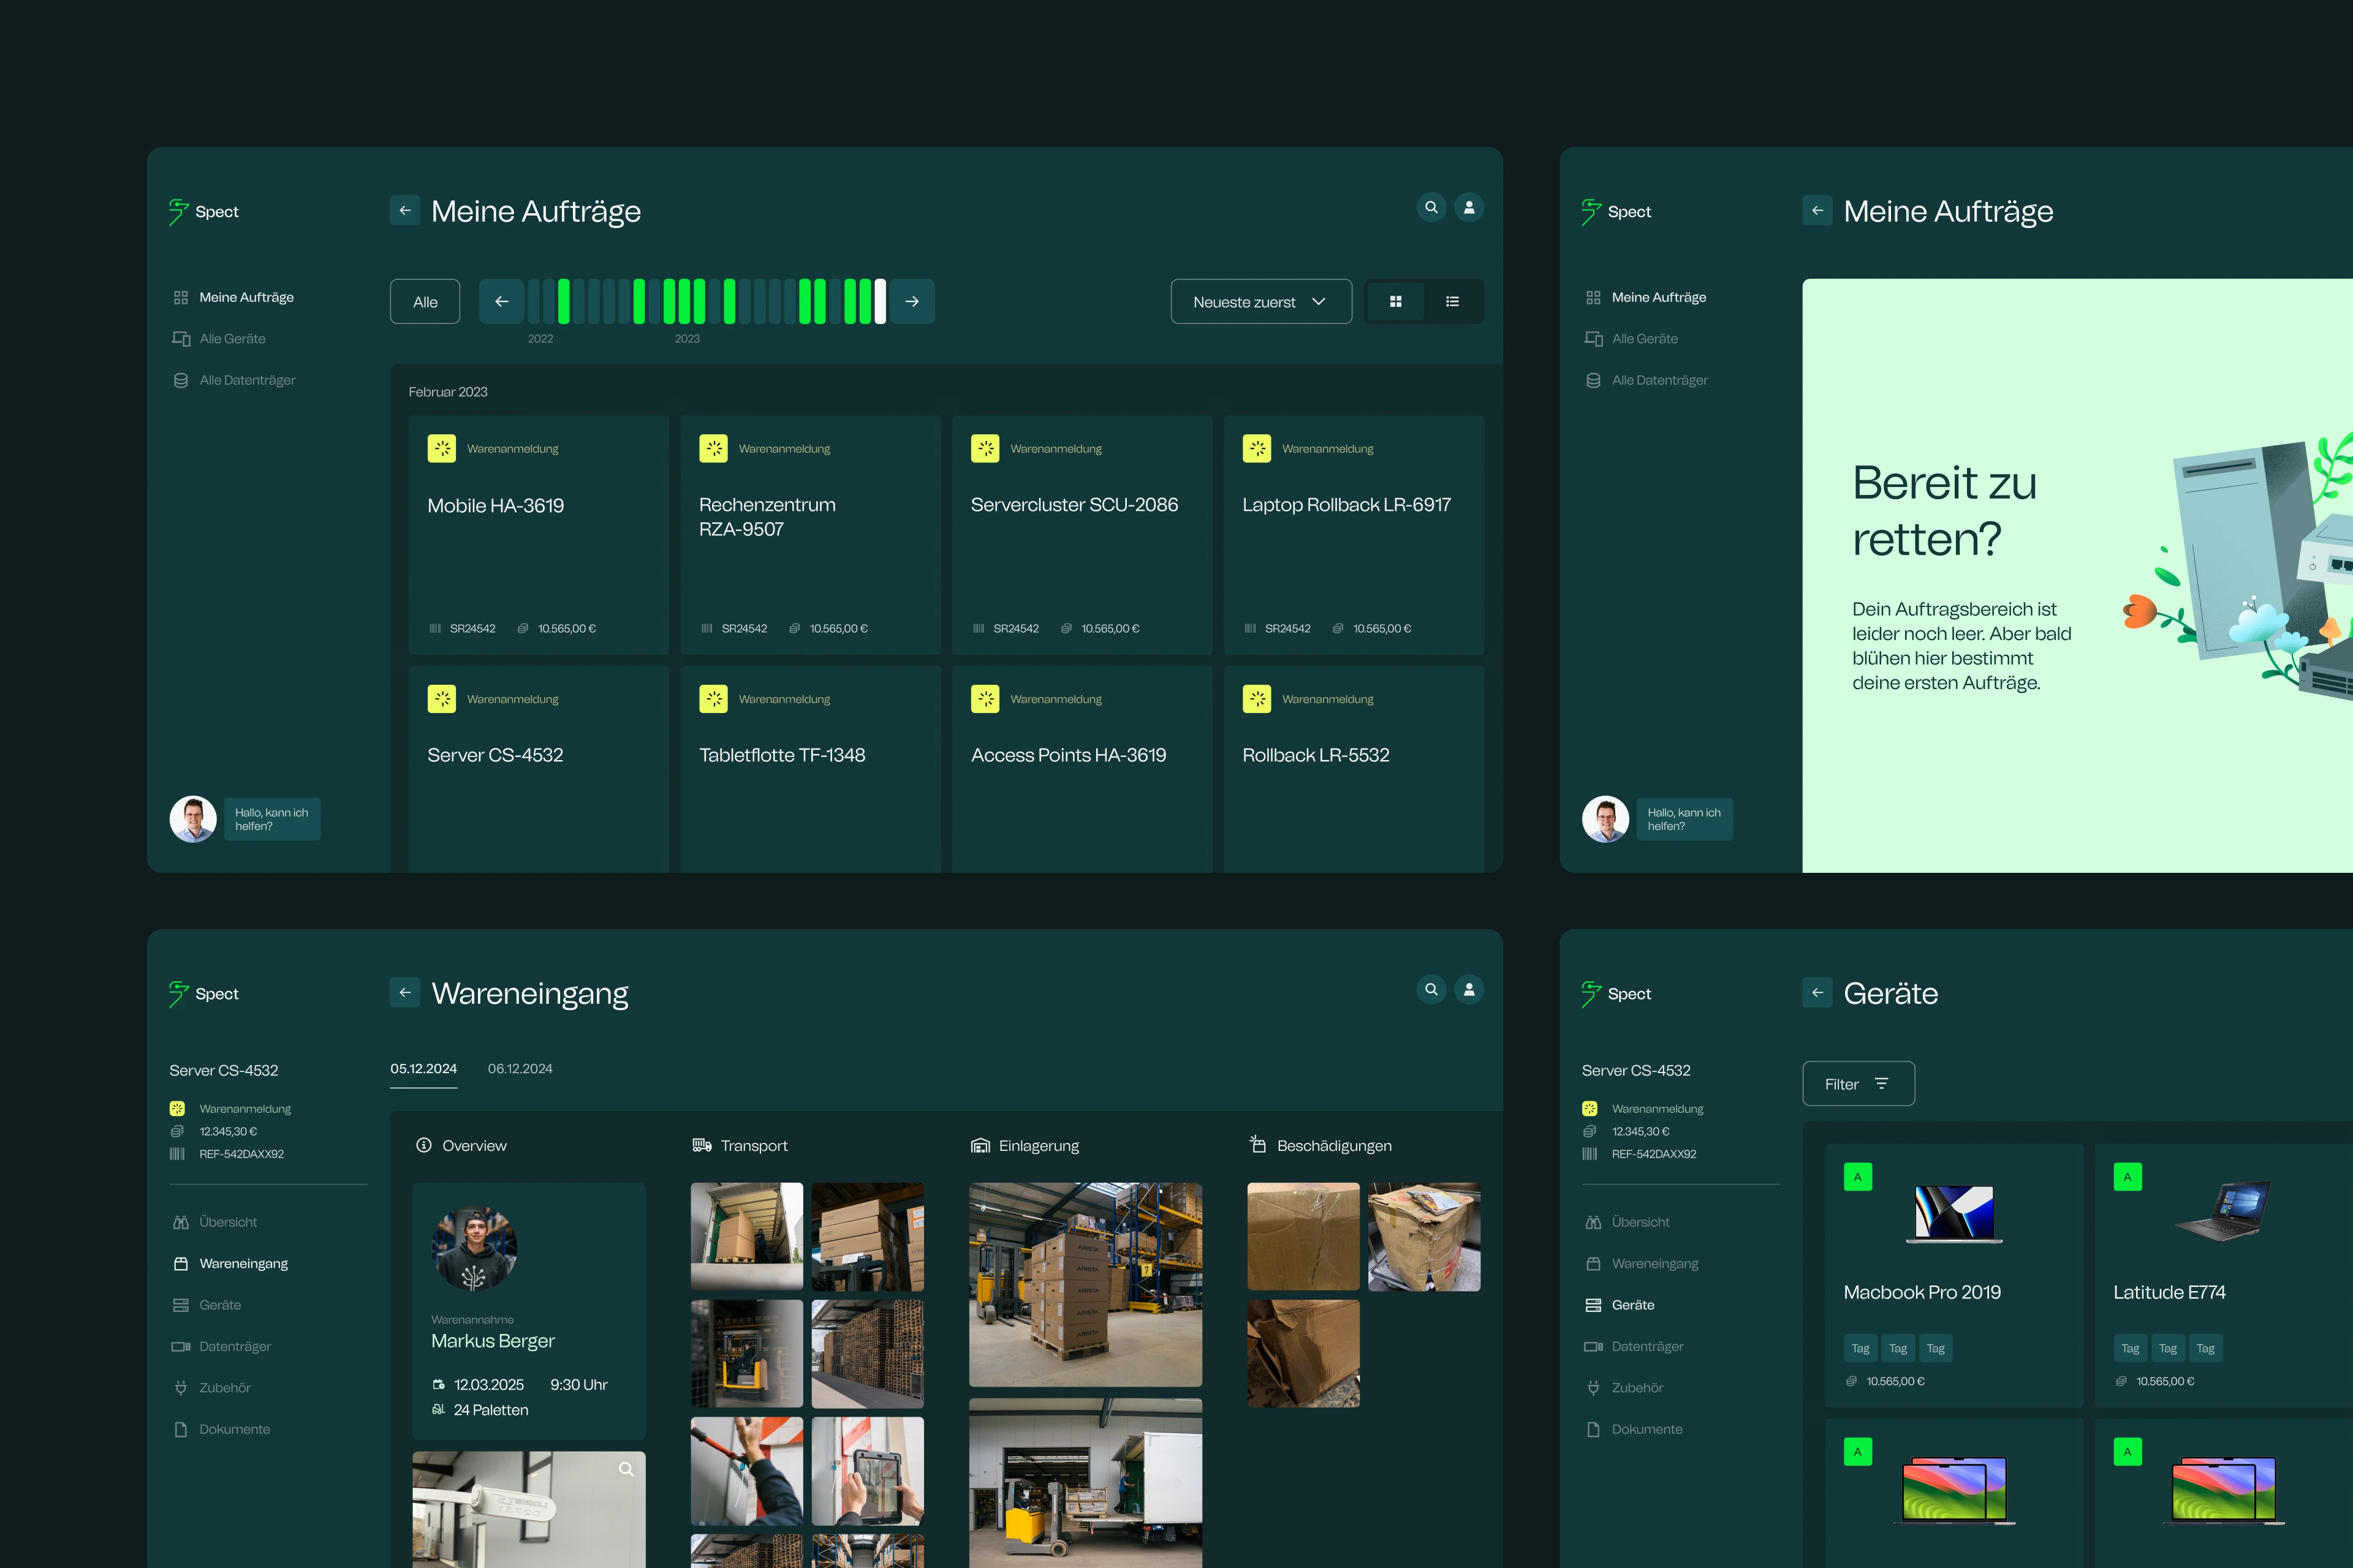Switch orders to grid view
Image resolution: width=2353 pixels, height=1568 pixels.
click(x=1395, y=301)
